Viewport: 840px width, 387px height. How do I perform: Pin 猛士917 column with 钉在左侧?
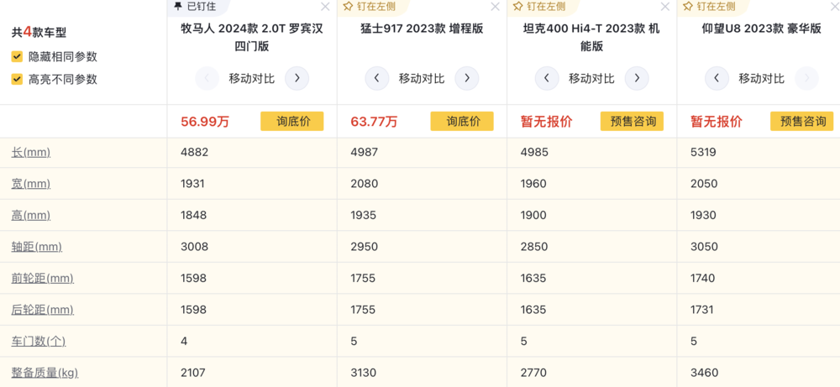370,7
